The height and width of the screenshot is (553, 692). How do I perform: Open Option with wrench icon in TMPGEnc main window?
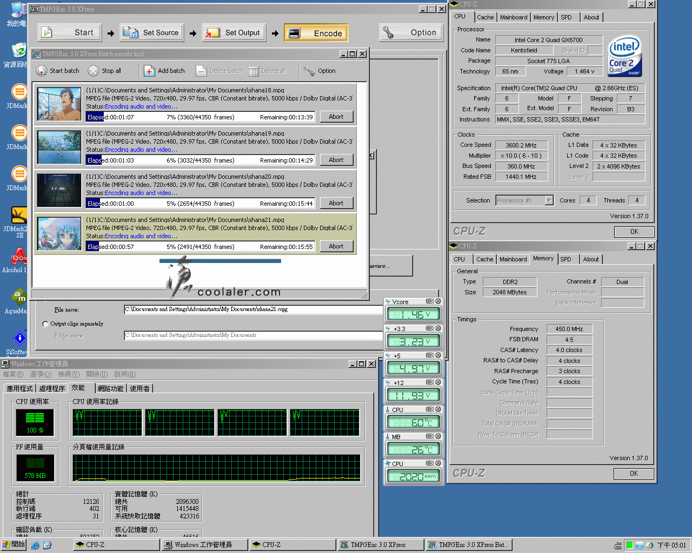(x=411, y=32)
